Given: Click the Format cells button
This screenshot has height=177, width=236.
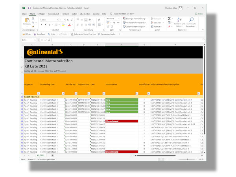Looking at the screenshot, I should point(156,27).
